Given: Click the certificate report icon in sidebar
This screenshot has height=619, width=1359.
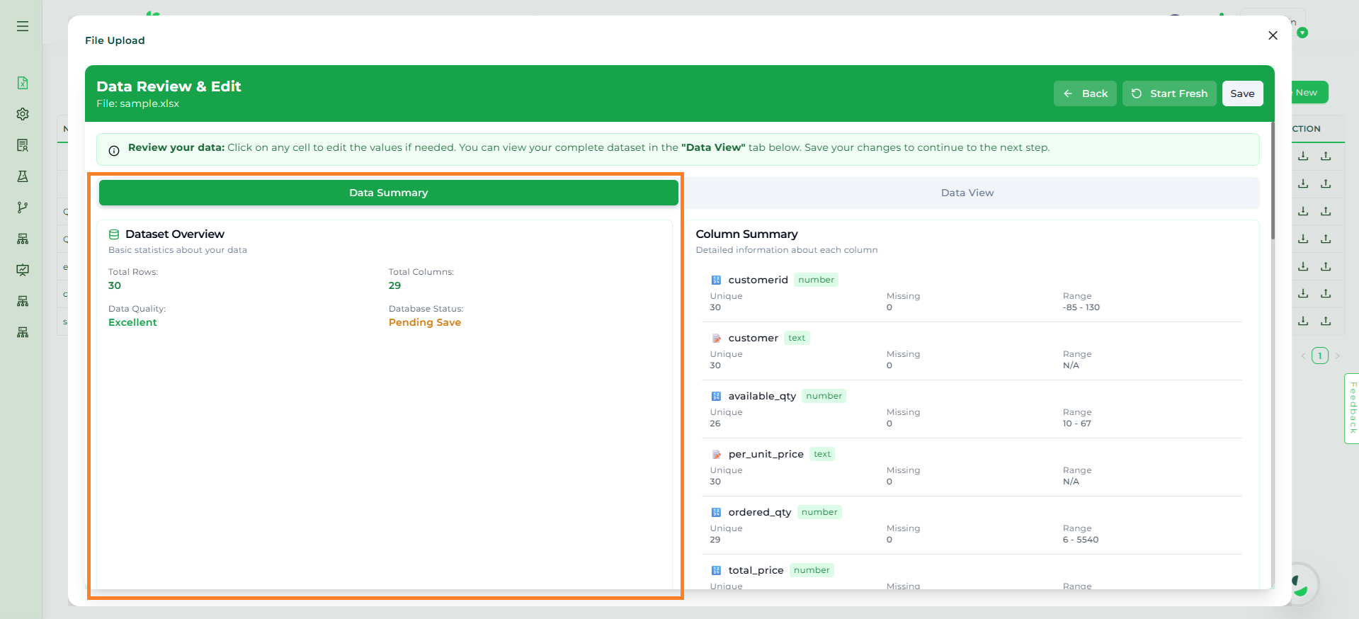Looking at the screenshot, I should click(x=23, y=145).
